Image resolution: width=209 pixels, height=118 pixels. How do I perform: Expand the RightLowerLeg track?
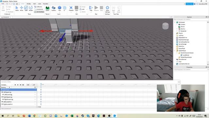click(x=3, y=99)
